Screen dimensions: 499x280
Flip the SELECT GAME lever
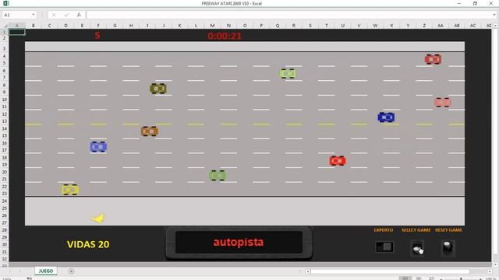pyautogui.click(x=418, y=247)
